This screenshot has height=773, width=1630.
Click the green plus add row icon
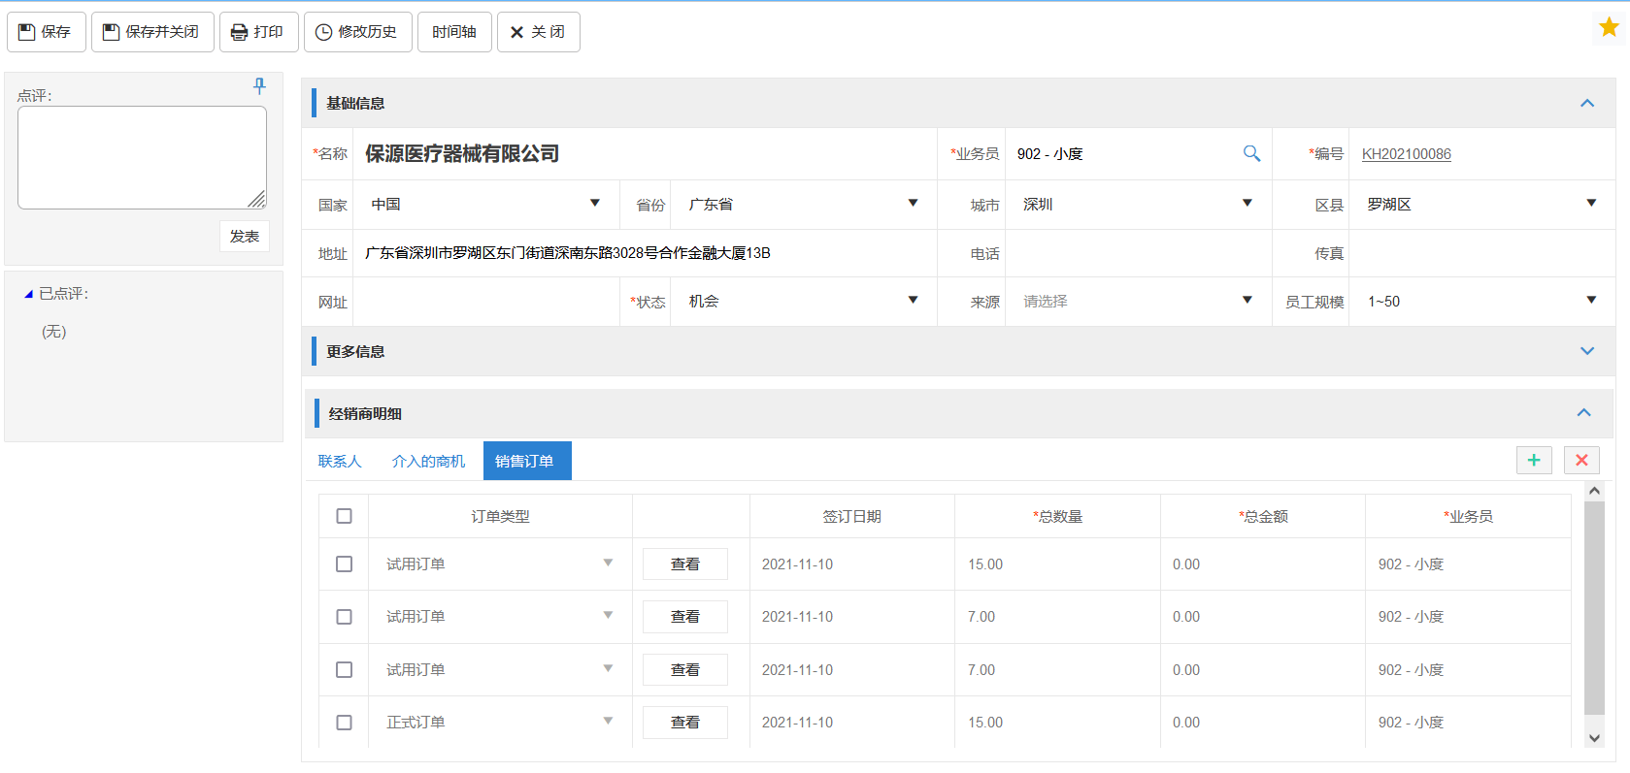1534,460
